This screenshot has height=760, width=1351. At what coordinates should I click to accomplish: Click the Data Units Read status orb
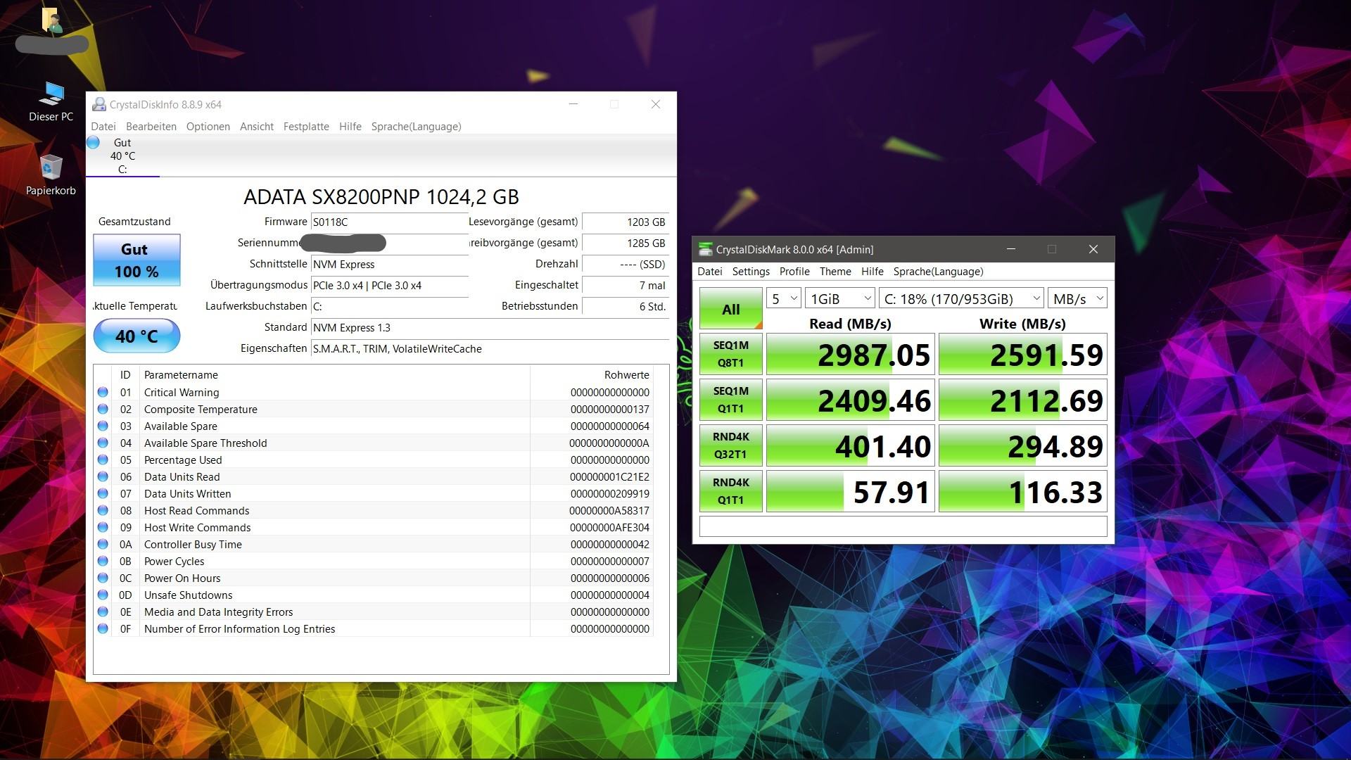coord(103,476)
